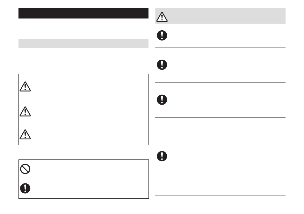304x214 pixels.
Task: Click the vertical divider line between the two columns
Action: pos(152,104)
